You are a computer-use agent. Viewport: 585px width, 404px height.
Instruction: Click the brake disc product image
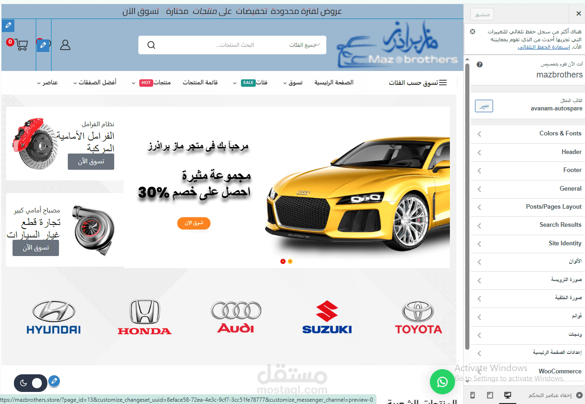click(x=34, y=143)
